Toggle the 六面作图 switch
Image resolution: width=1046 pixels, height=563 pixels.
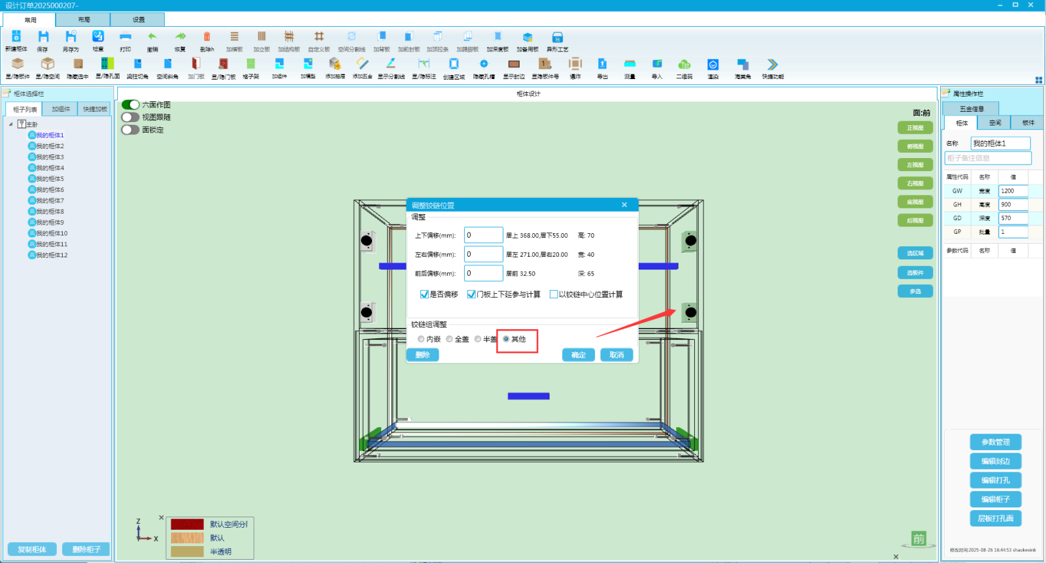coord(130,105)
